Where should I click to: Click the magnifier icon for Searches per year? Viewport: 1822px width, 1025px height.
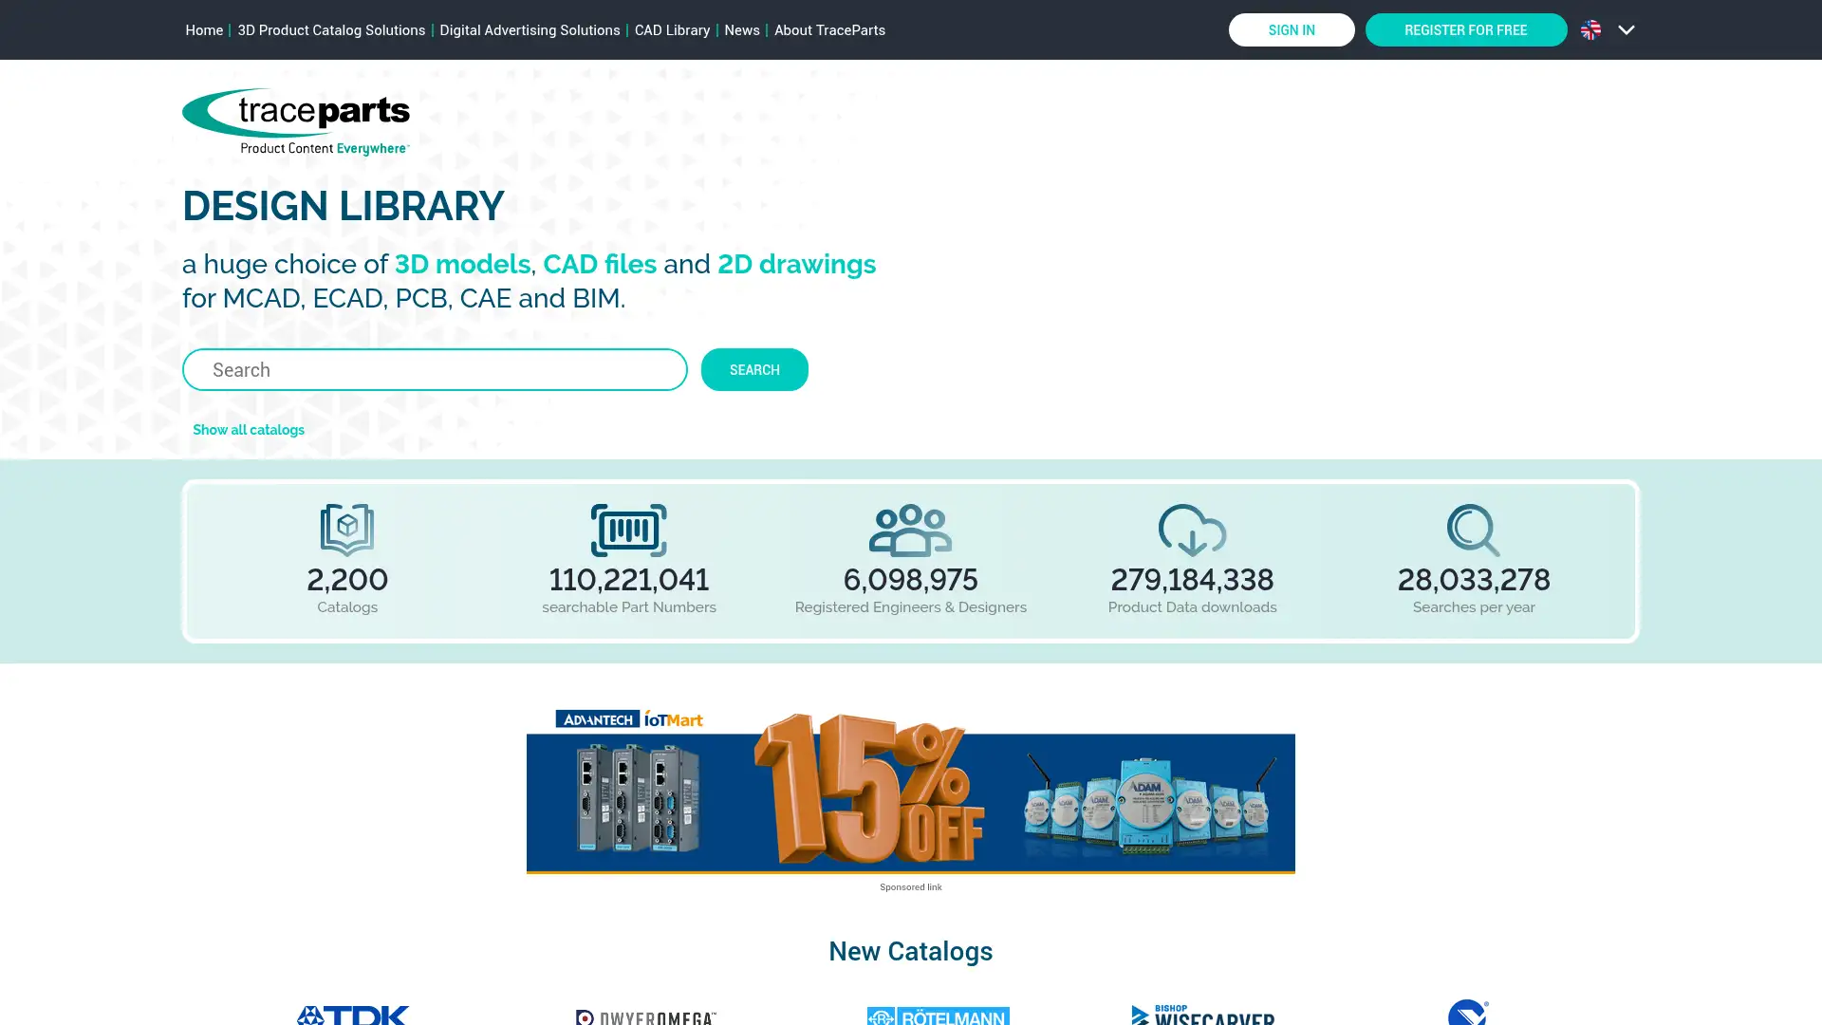pos(1473,530)
